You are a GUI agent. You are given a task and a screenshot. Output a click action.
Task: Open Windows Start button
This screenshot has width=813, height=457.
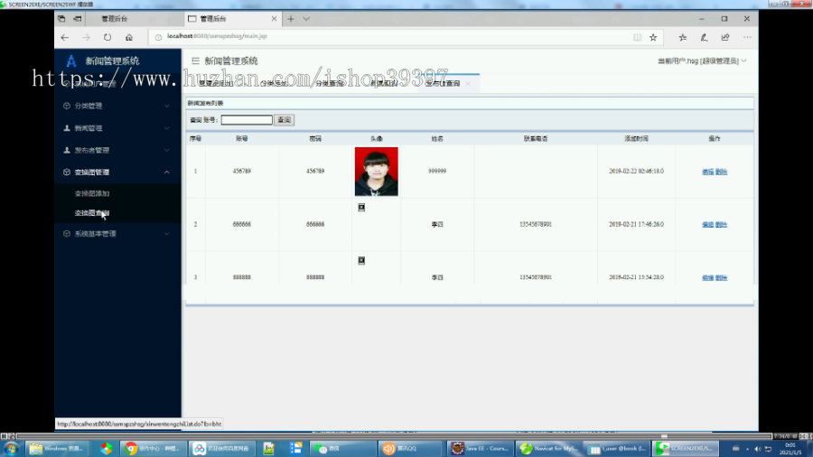(x=12, y=448)
